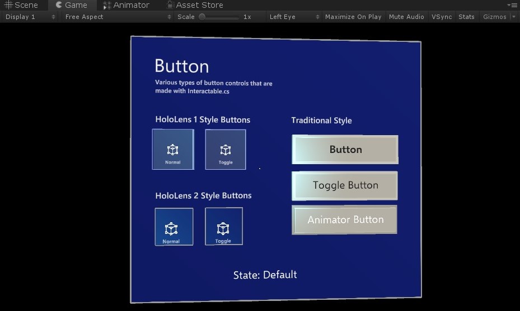Open the Display 1 dropdown
520x311 pixels.
tap(30, 17)
